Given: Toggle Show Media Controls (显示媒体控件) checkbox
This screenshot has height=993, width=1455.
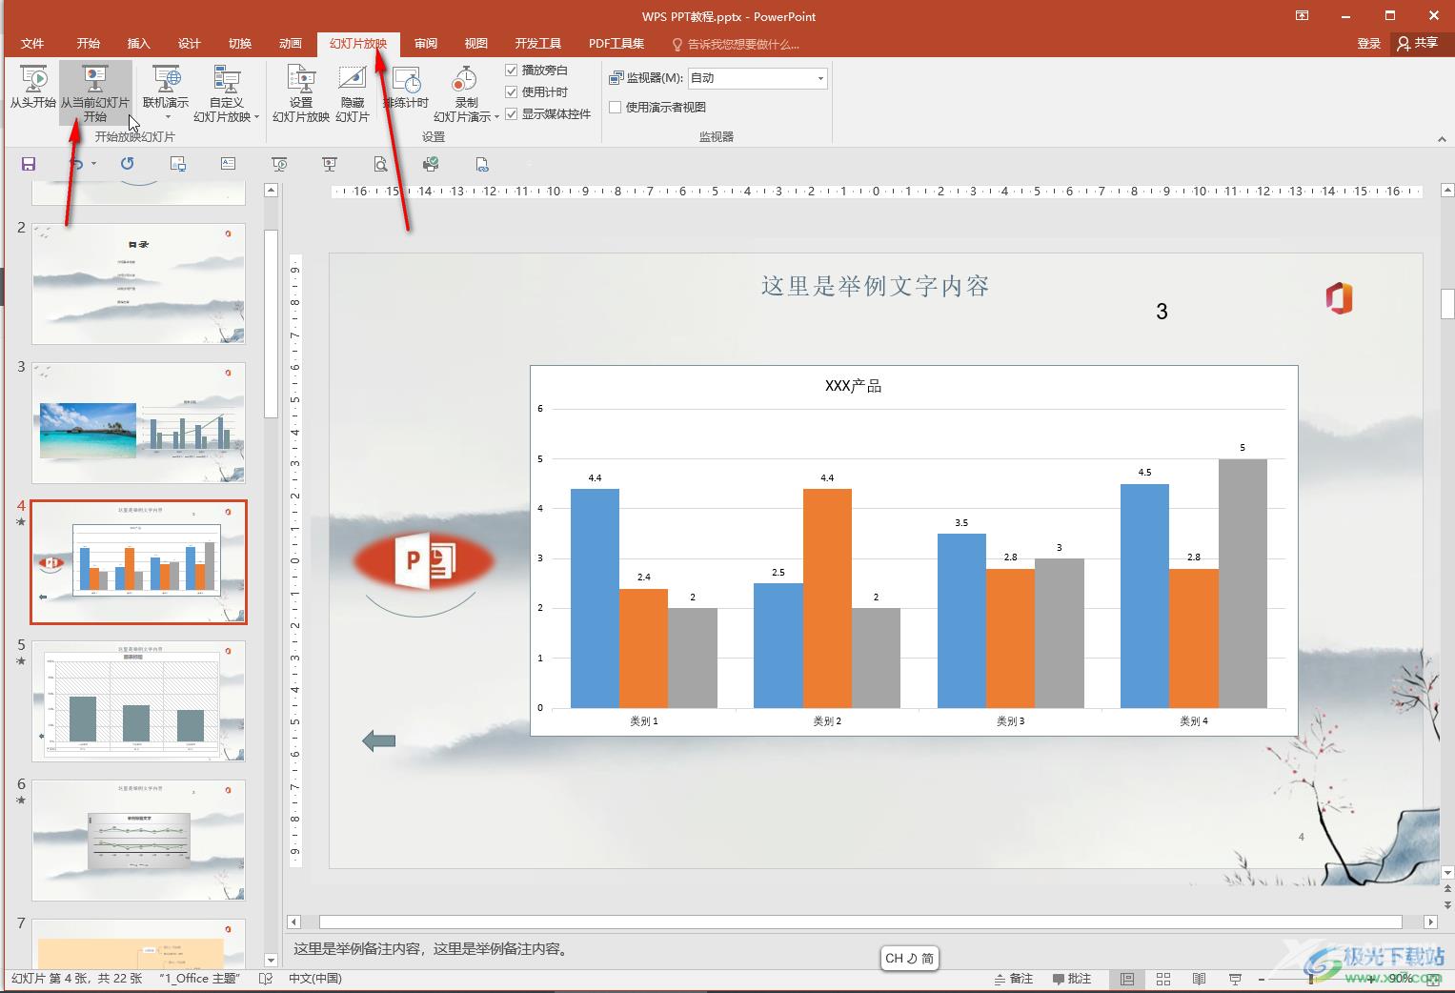Looking at the screenshot, I should pos(512,114).
